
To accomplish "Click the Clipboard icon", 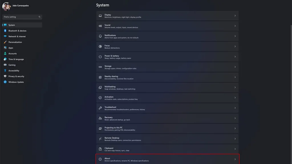I will coord(100,149).
